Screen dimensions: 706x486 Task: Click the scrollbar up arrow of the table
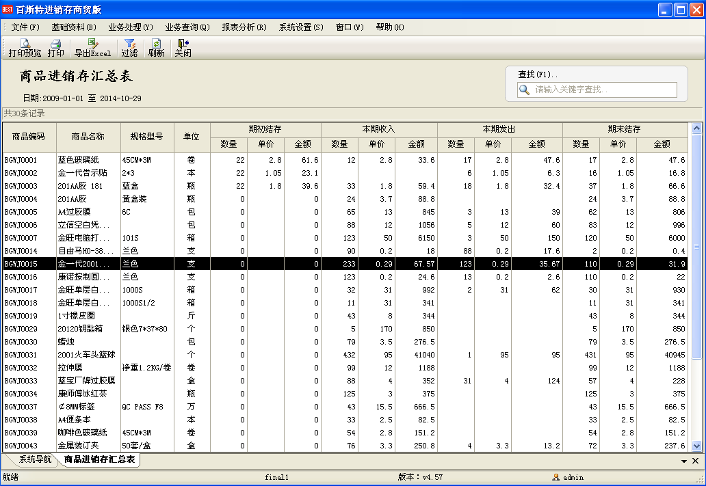pyautogui.click(x=696, y=128)
